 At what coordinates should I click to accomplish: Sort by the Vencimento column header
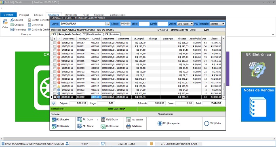[x=124, y=39]
